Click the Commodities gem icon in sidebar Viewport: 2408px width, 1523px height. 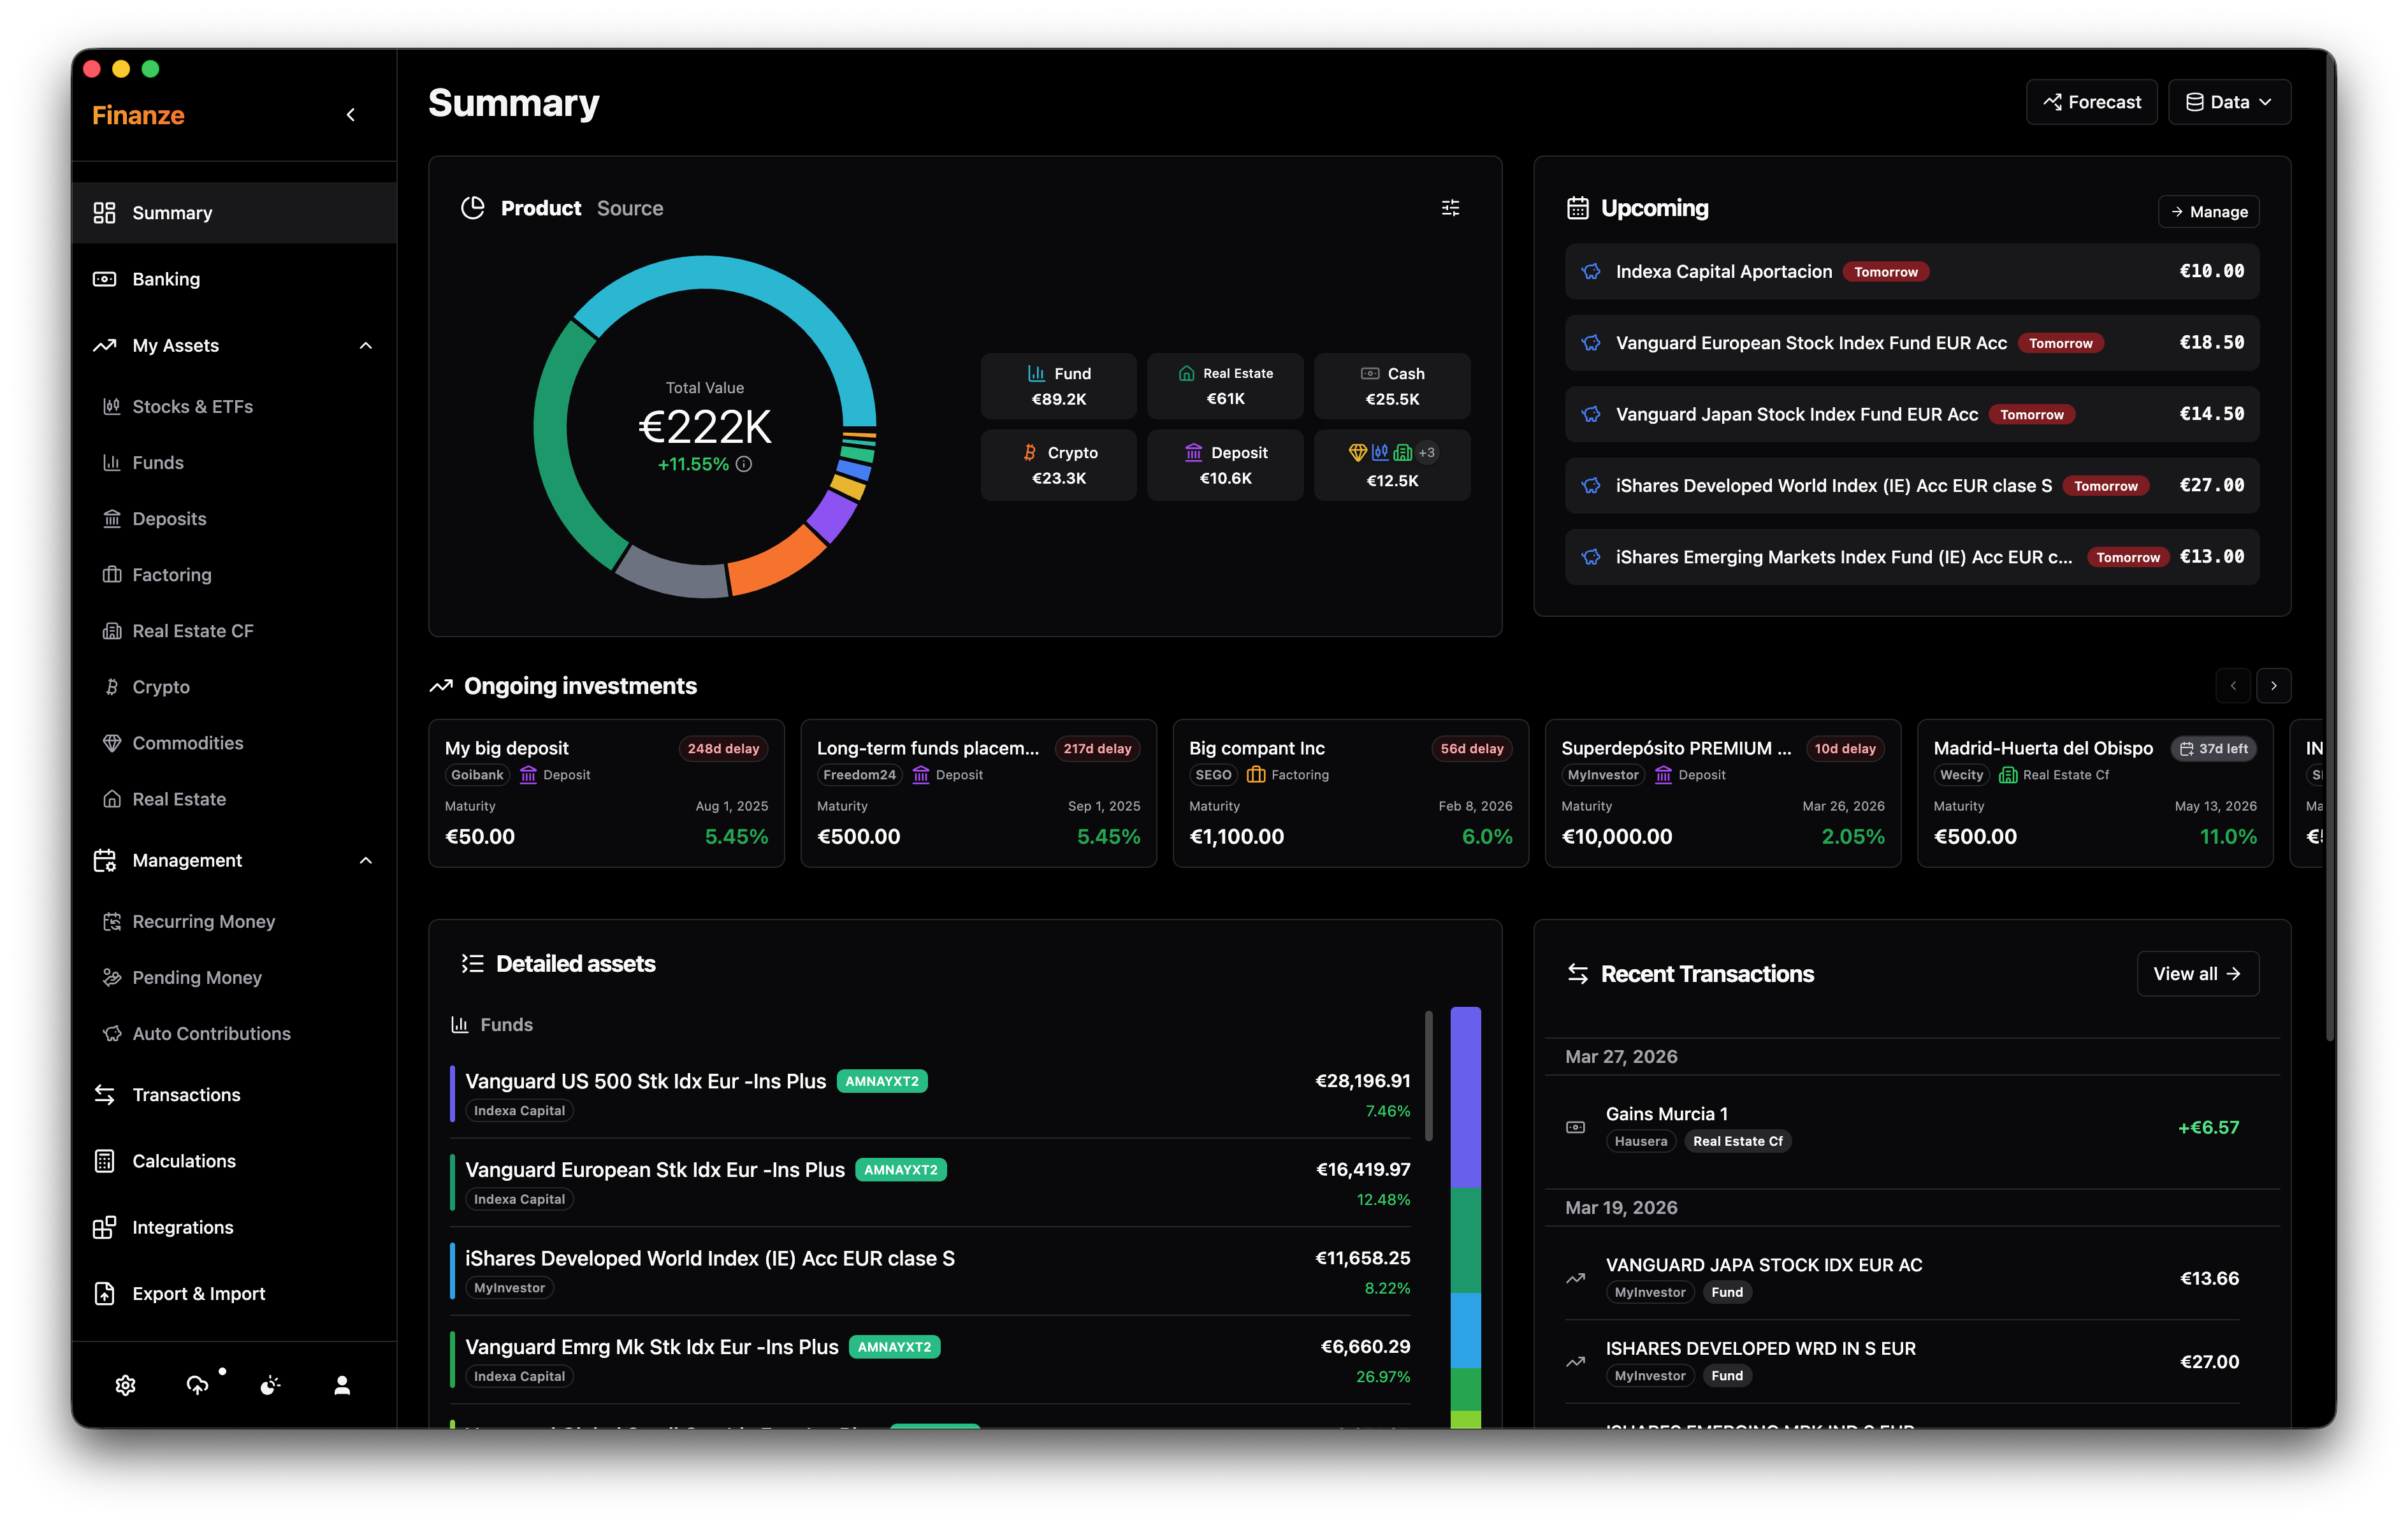(112, 743)
